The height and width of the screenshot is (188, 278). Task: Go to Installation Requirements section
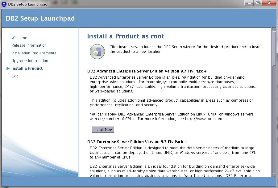pos(34,53)
